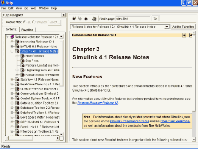
Task: Expand the New Features subnode
Action: [x=17, y=56]
